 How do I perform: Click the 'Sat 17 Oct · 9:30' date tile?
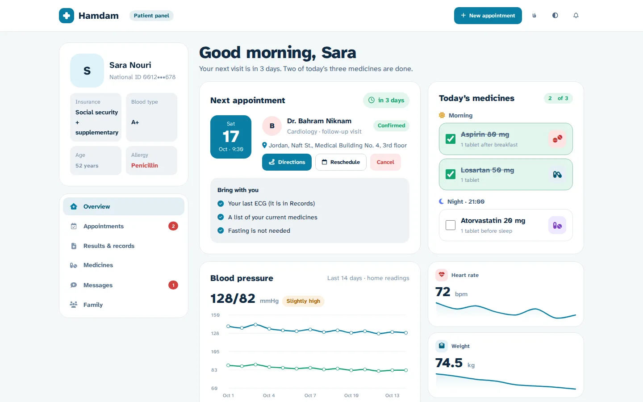231,137
